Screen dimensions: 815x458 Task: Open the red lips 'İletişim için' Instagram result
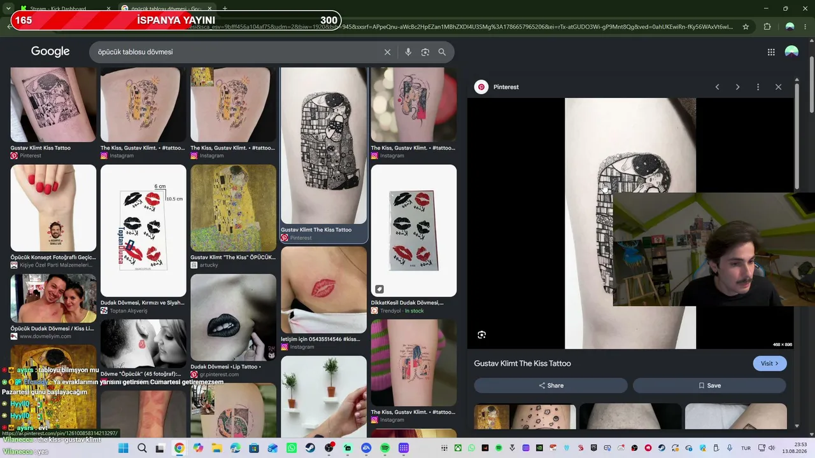(324, 290)
